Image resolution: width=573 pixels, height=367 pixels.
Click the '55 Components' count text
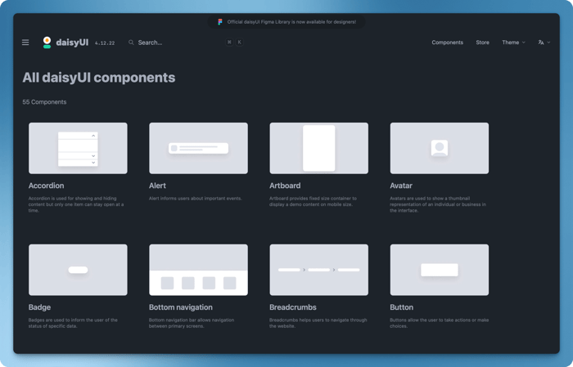(44, 102)
